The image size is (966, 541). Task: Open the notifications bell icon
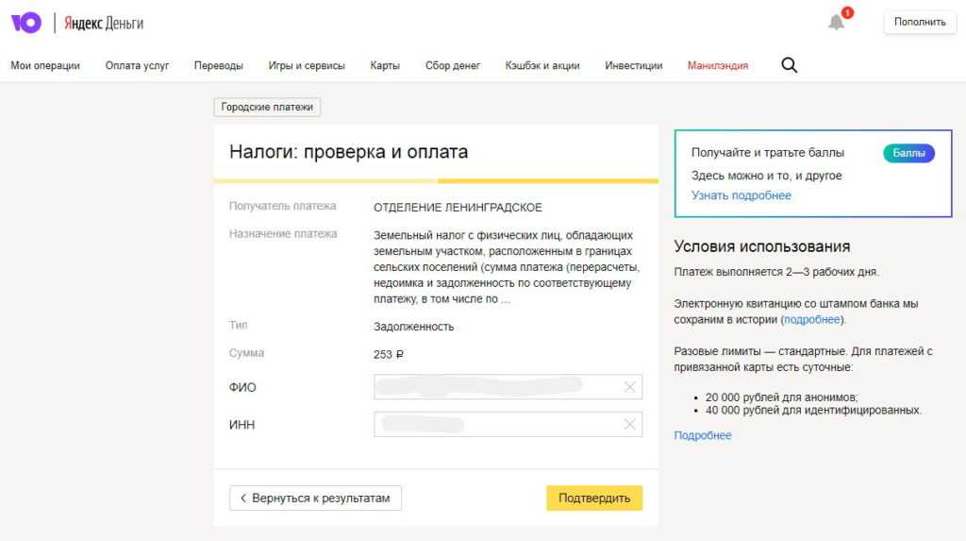point(836,22)
